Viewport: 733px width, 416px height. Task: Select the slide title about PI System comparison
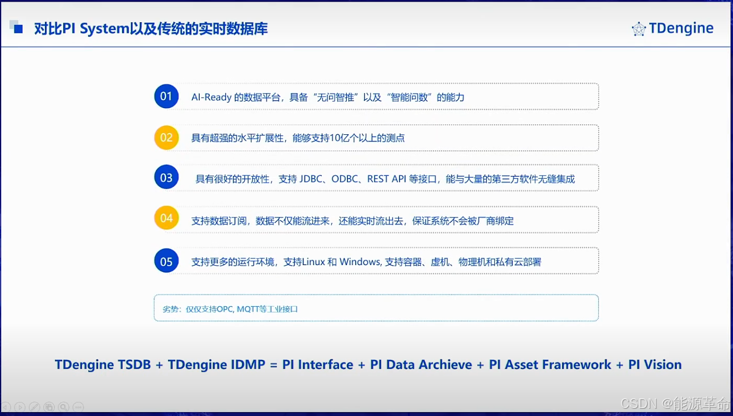(x=151, y=29)
